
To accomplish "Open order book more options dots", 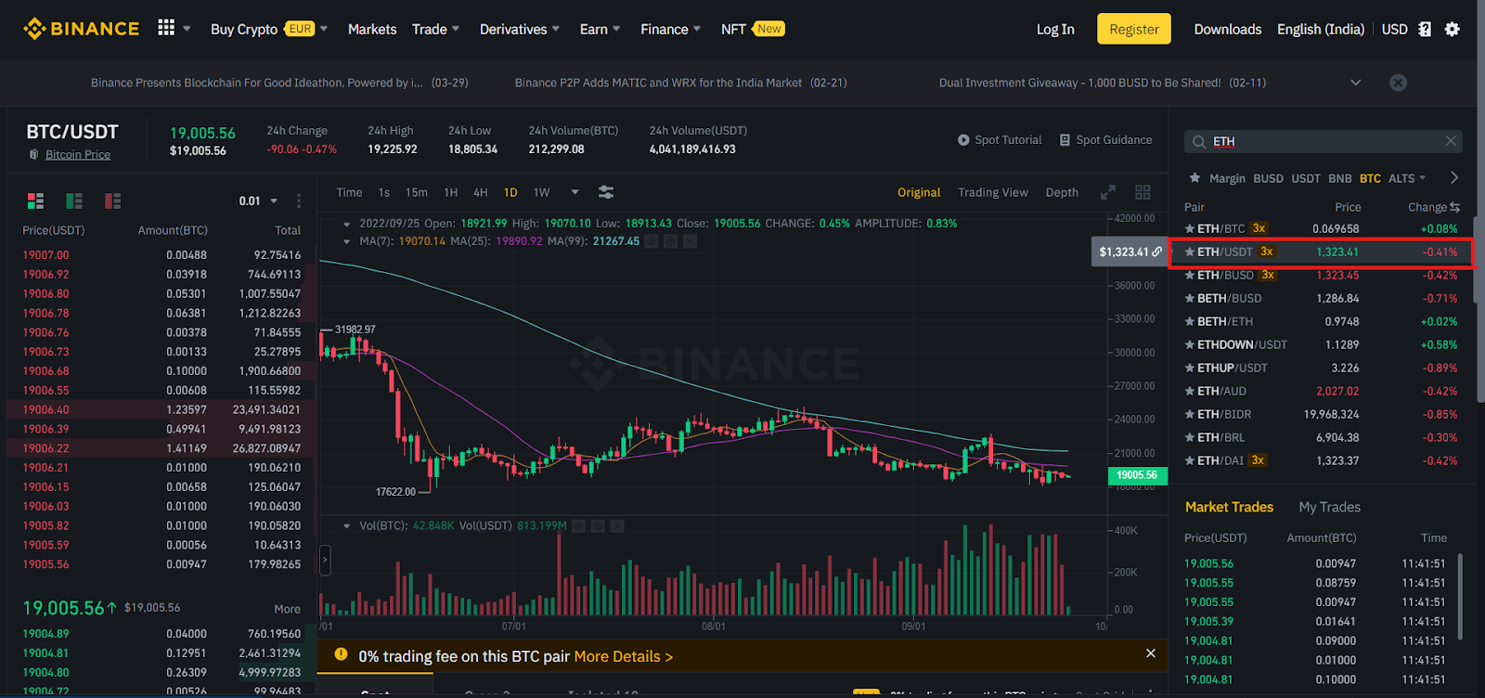I will pyautogui.click(x=299, y=200).
